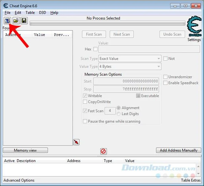Open Memory view

[25, 150]
